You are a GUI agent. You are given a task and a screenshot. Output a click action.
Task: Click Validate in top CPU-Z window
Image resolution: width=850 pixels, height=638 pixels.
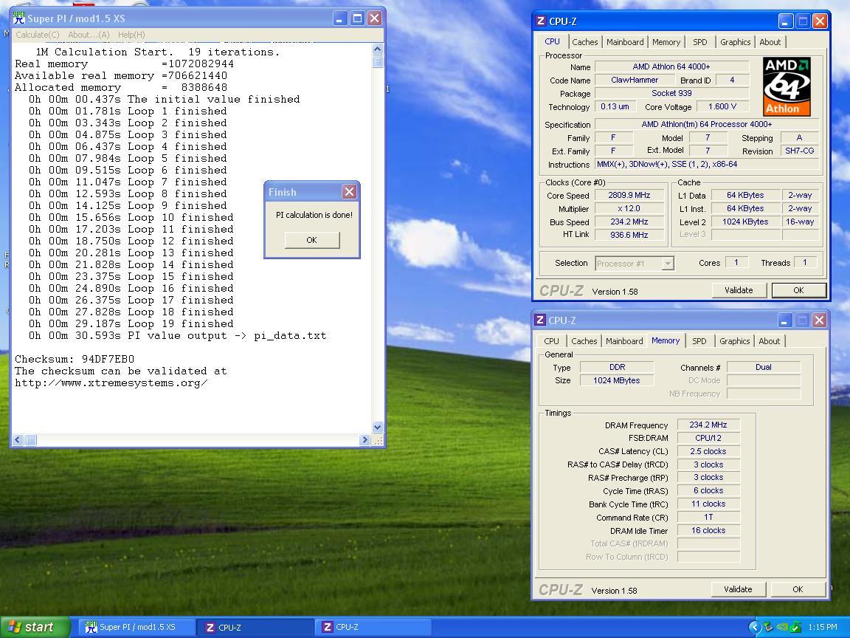739,290
